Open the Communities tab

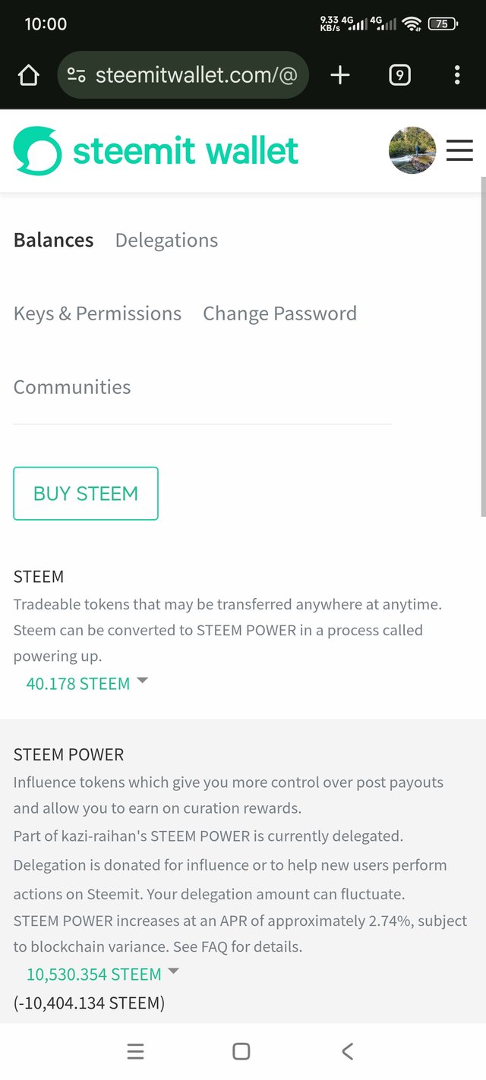[x=72, y=387]
